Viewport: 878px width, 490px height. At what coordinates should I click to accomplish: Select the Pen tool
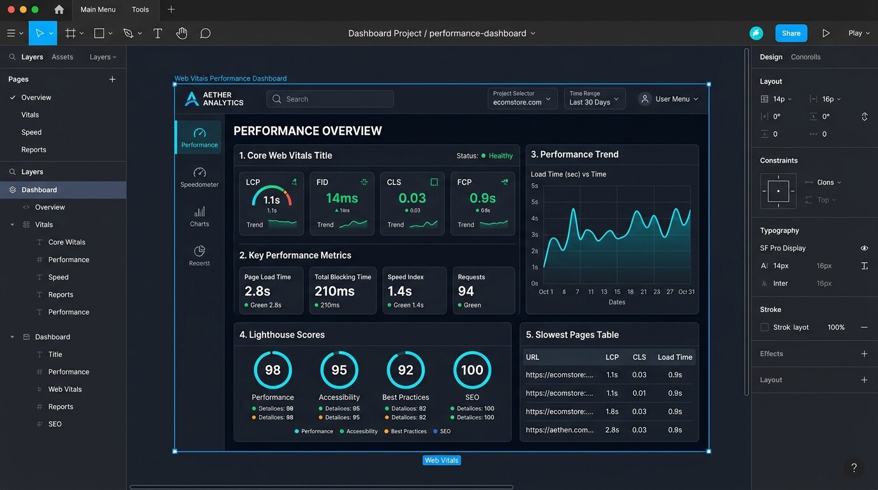click(128, 33)
